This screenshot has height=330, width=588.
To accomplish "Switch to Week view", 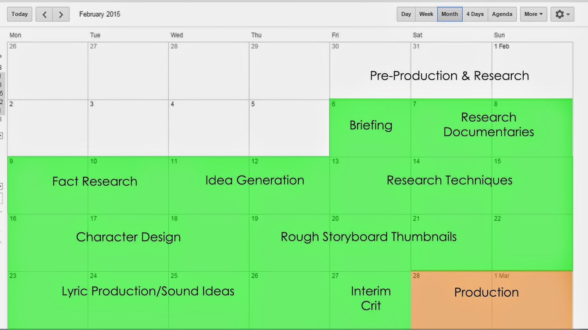I will coord(426,14).
